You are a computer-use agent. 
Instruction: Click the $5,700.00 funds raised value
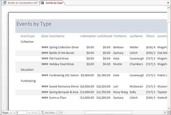(104, 75)
